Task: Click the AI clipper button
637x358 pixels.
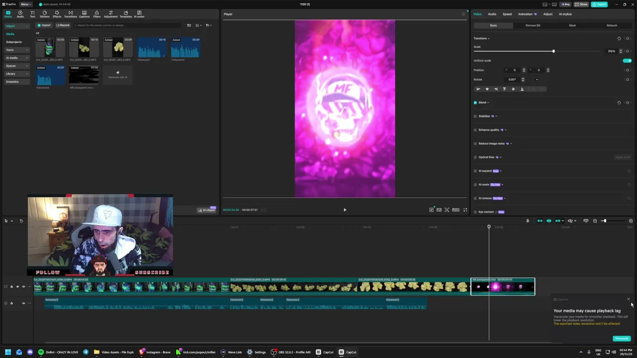Action: [207, 210]
